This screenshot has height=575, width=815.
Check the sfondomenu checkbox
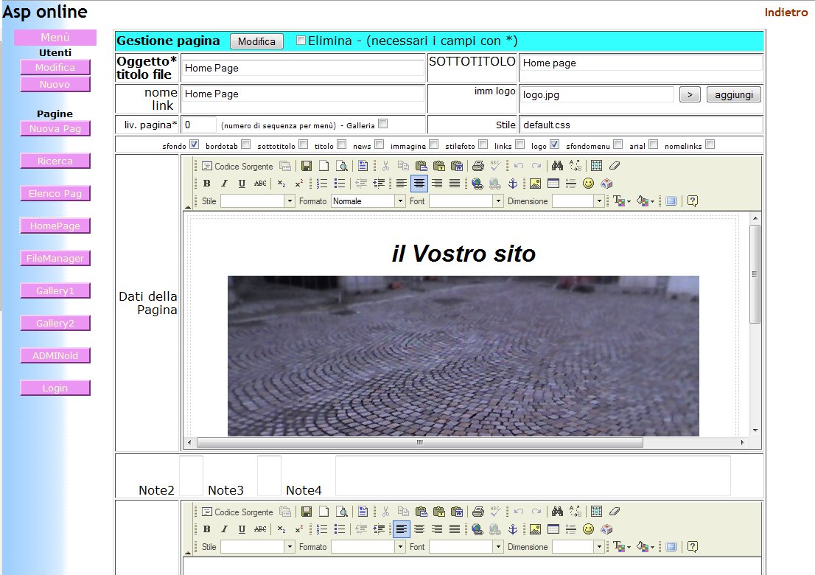tap(618, 144)
